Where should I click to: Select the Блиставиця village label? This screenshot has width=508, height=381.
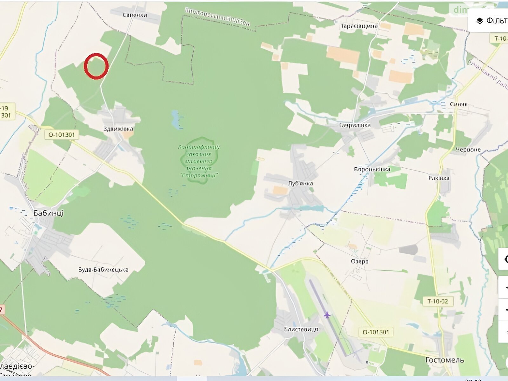coord(301,329)
